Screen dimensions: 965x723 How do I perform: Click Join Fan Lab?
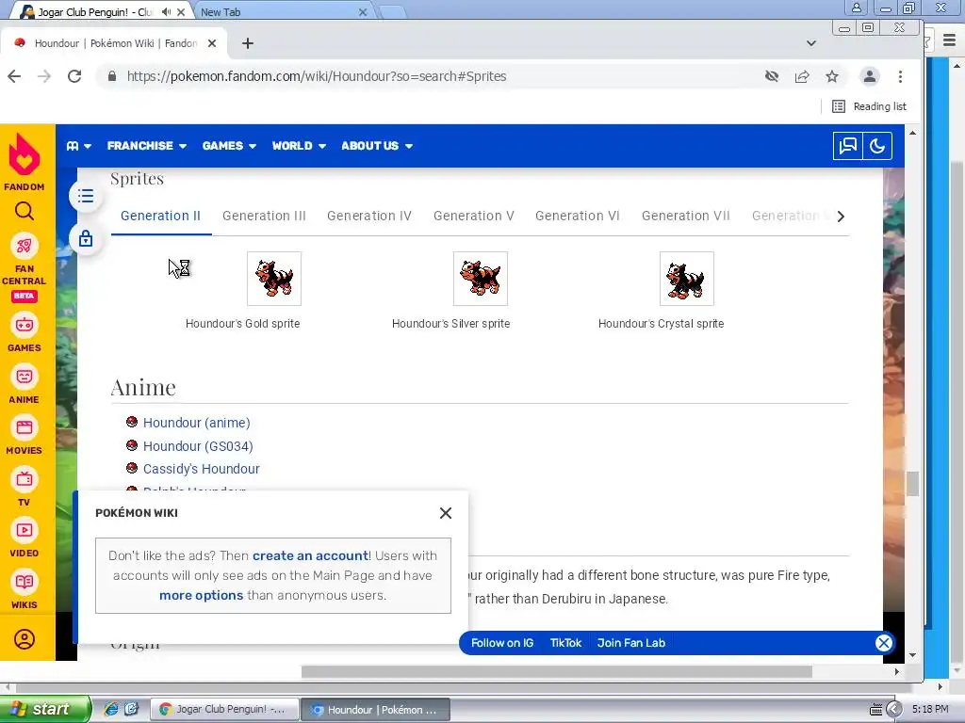(630, 643)
